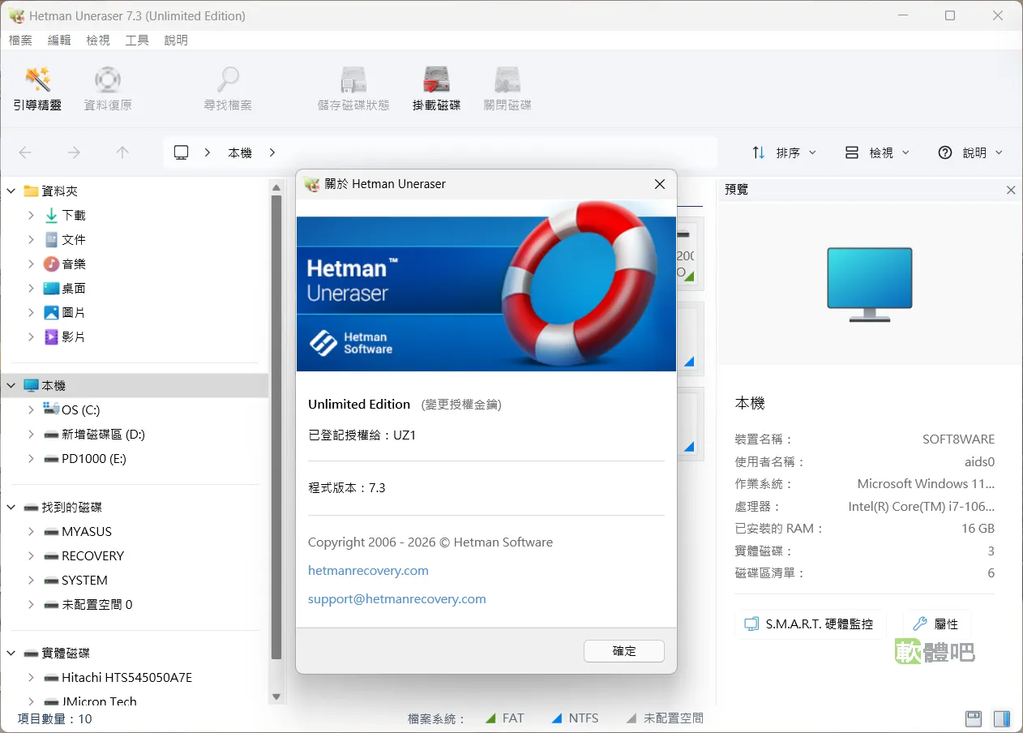Image resolution: width=1023 pixels, height=733 pixels.
Task: Expand the OS (C:) tree node
Action: pyautogui.click(x=31, y=410)
